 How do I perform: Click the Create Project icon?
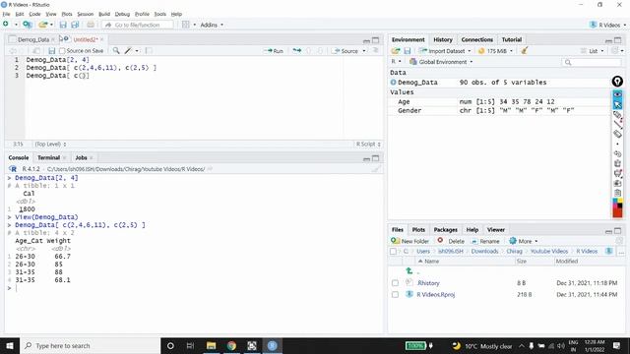[x=28, y=25]
